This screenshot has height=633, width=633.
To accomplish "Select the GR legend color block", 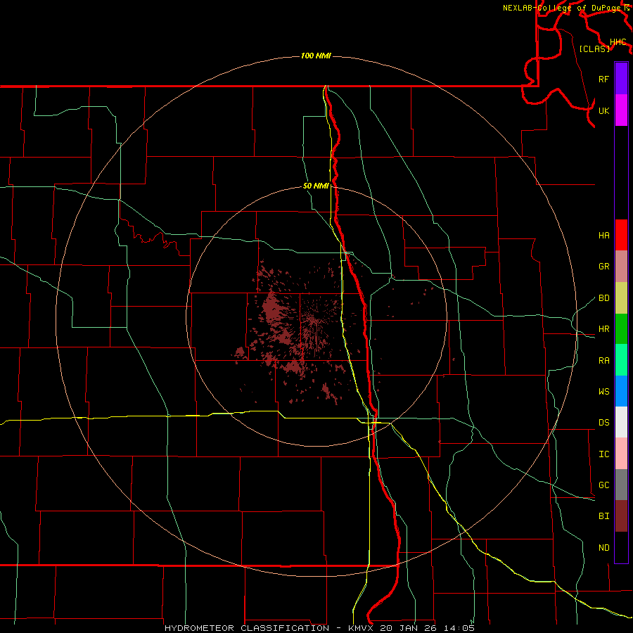I will 621,267.
